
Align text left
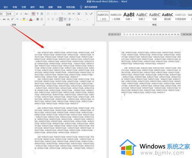click(x=48, y=19)
